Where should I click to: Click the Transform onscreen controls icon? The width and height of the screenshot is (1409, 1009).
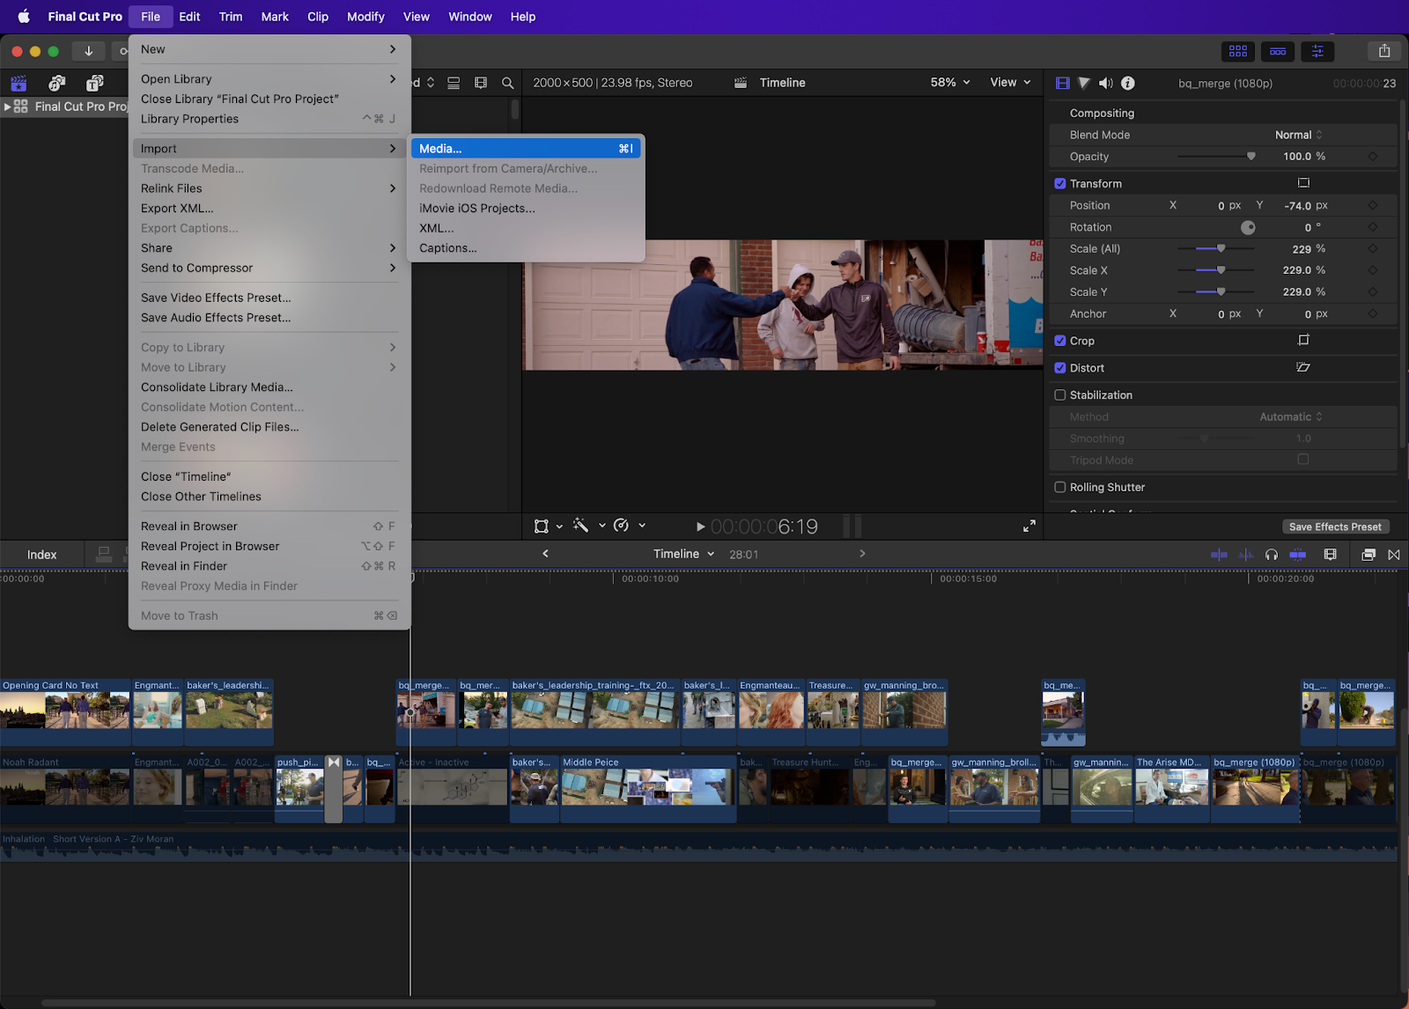pos(1303,183)
